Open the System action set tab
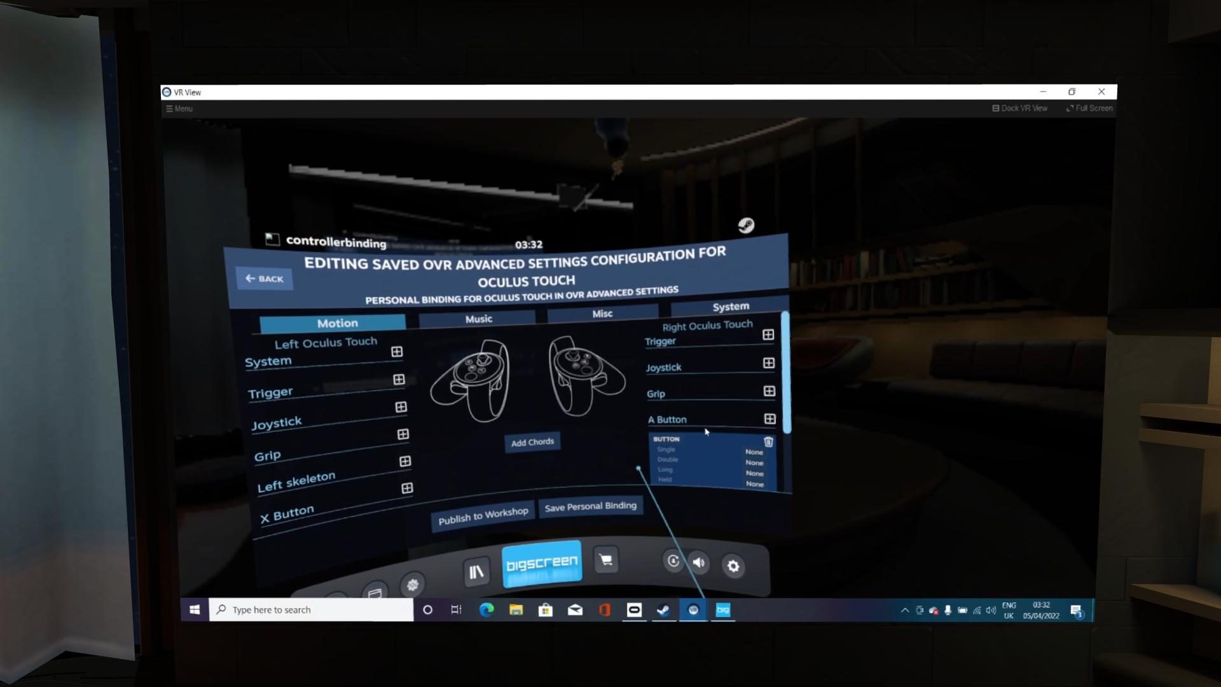This screenshot has width=1221, height=687. pyautogui.click(x=730, y=307)
